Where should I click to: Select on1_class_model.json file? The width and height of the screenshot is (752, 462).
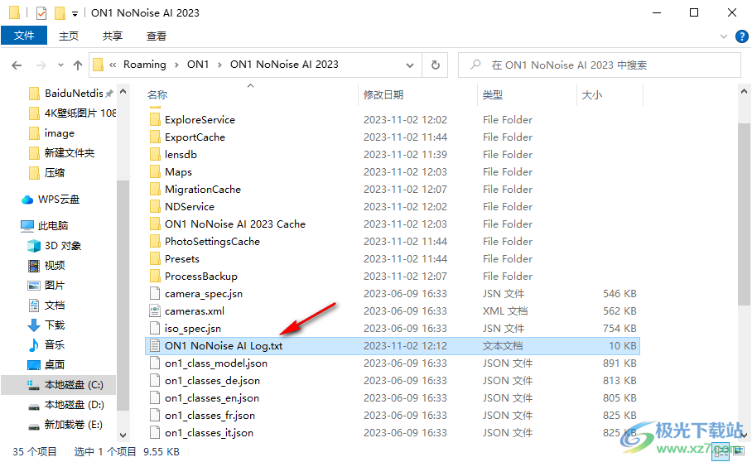pyautogui.click(x=216, y=363)
